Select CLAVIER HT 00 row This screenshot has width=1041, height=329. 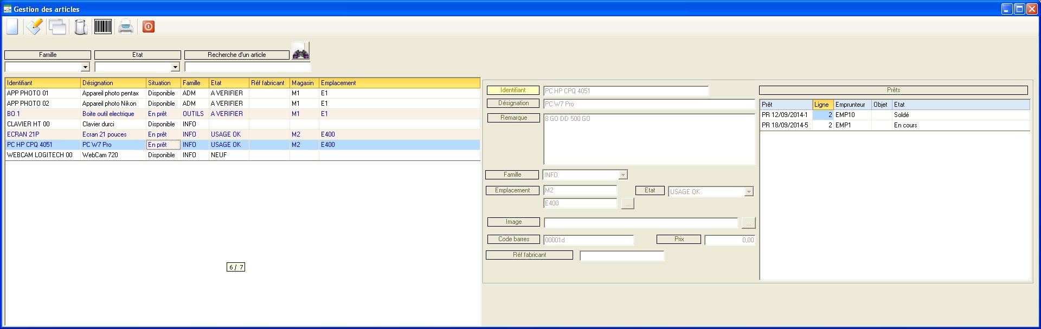click(x=242, y=124)
